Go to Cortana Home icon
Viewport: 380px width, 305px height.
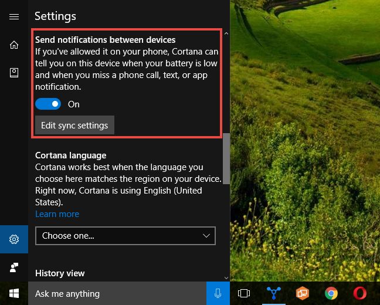pyautogui.click(x=14, y=45)
